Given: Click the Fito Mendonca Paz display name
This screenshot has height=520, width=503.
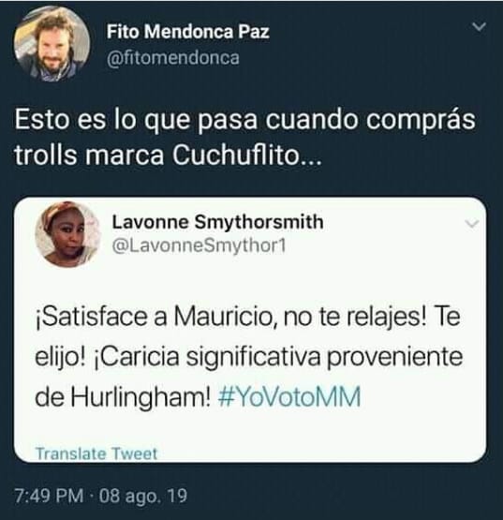Looking at the screenshot, I should [187, 32].
